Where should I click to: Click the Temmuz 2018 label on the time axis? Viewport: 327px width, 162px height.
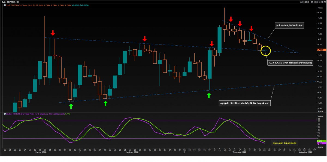(240, 152)
